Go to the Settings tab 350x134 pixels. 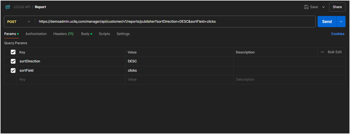(x=123, y=34)
